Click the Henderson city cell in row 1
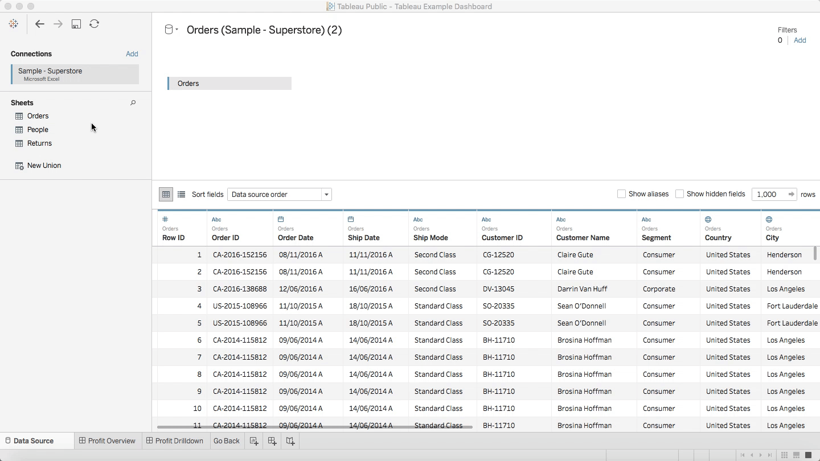820x461 pixels. pyautogui.click(x=790, y=255)
